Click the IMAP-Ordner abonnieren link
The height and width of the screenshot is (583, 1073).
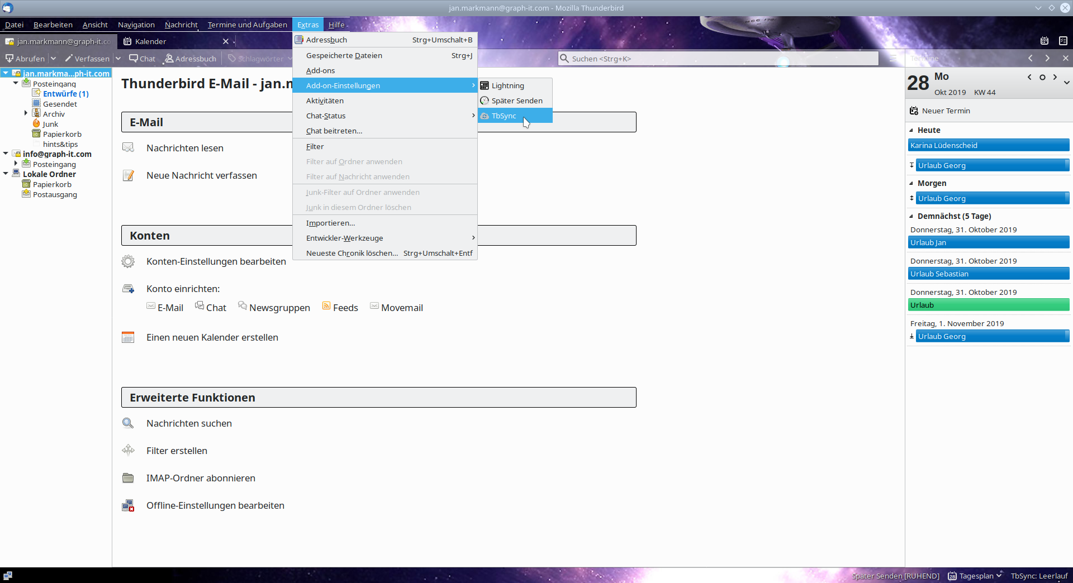[201, 478]
